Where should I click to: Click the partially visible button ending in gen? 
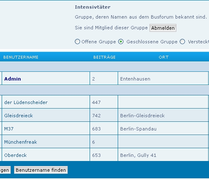(x=5, y=170)
